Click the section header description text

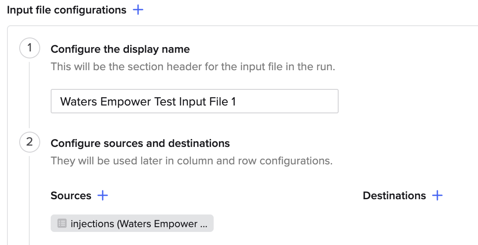pyautogui.click(x=193, y=67)
